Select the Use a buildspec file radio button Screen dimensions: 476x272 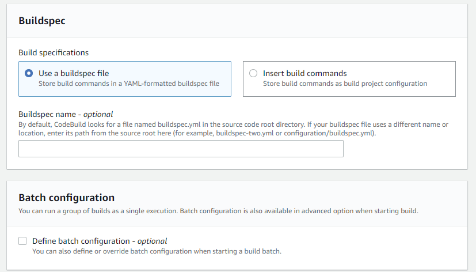pos(29,73)
